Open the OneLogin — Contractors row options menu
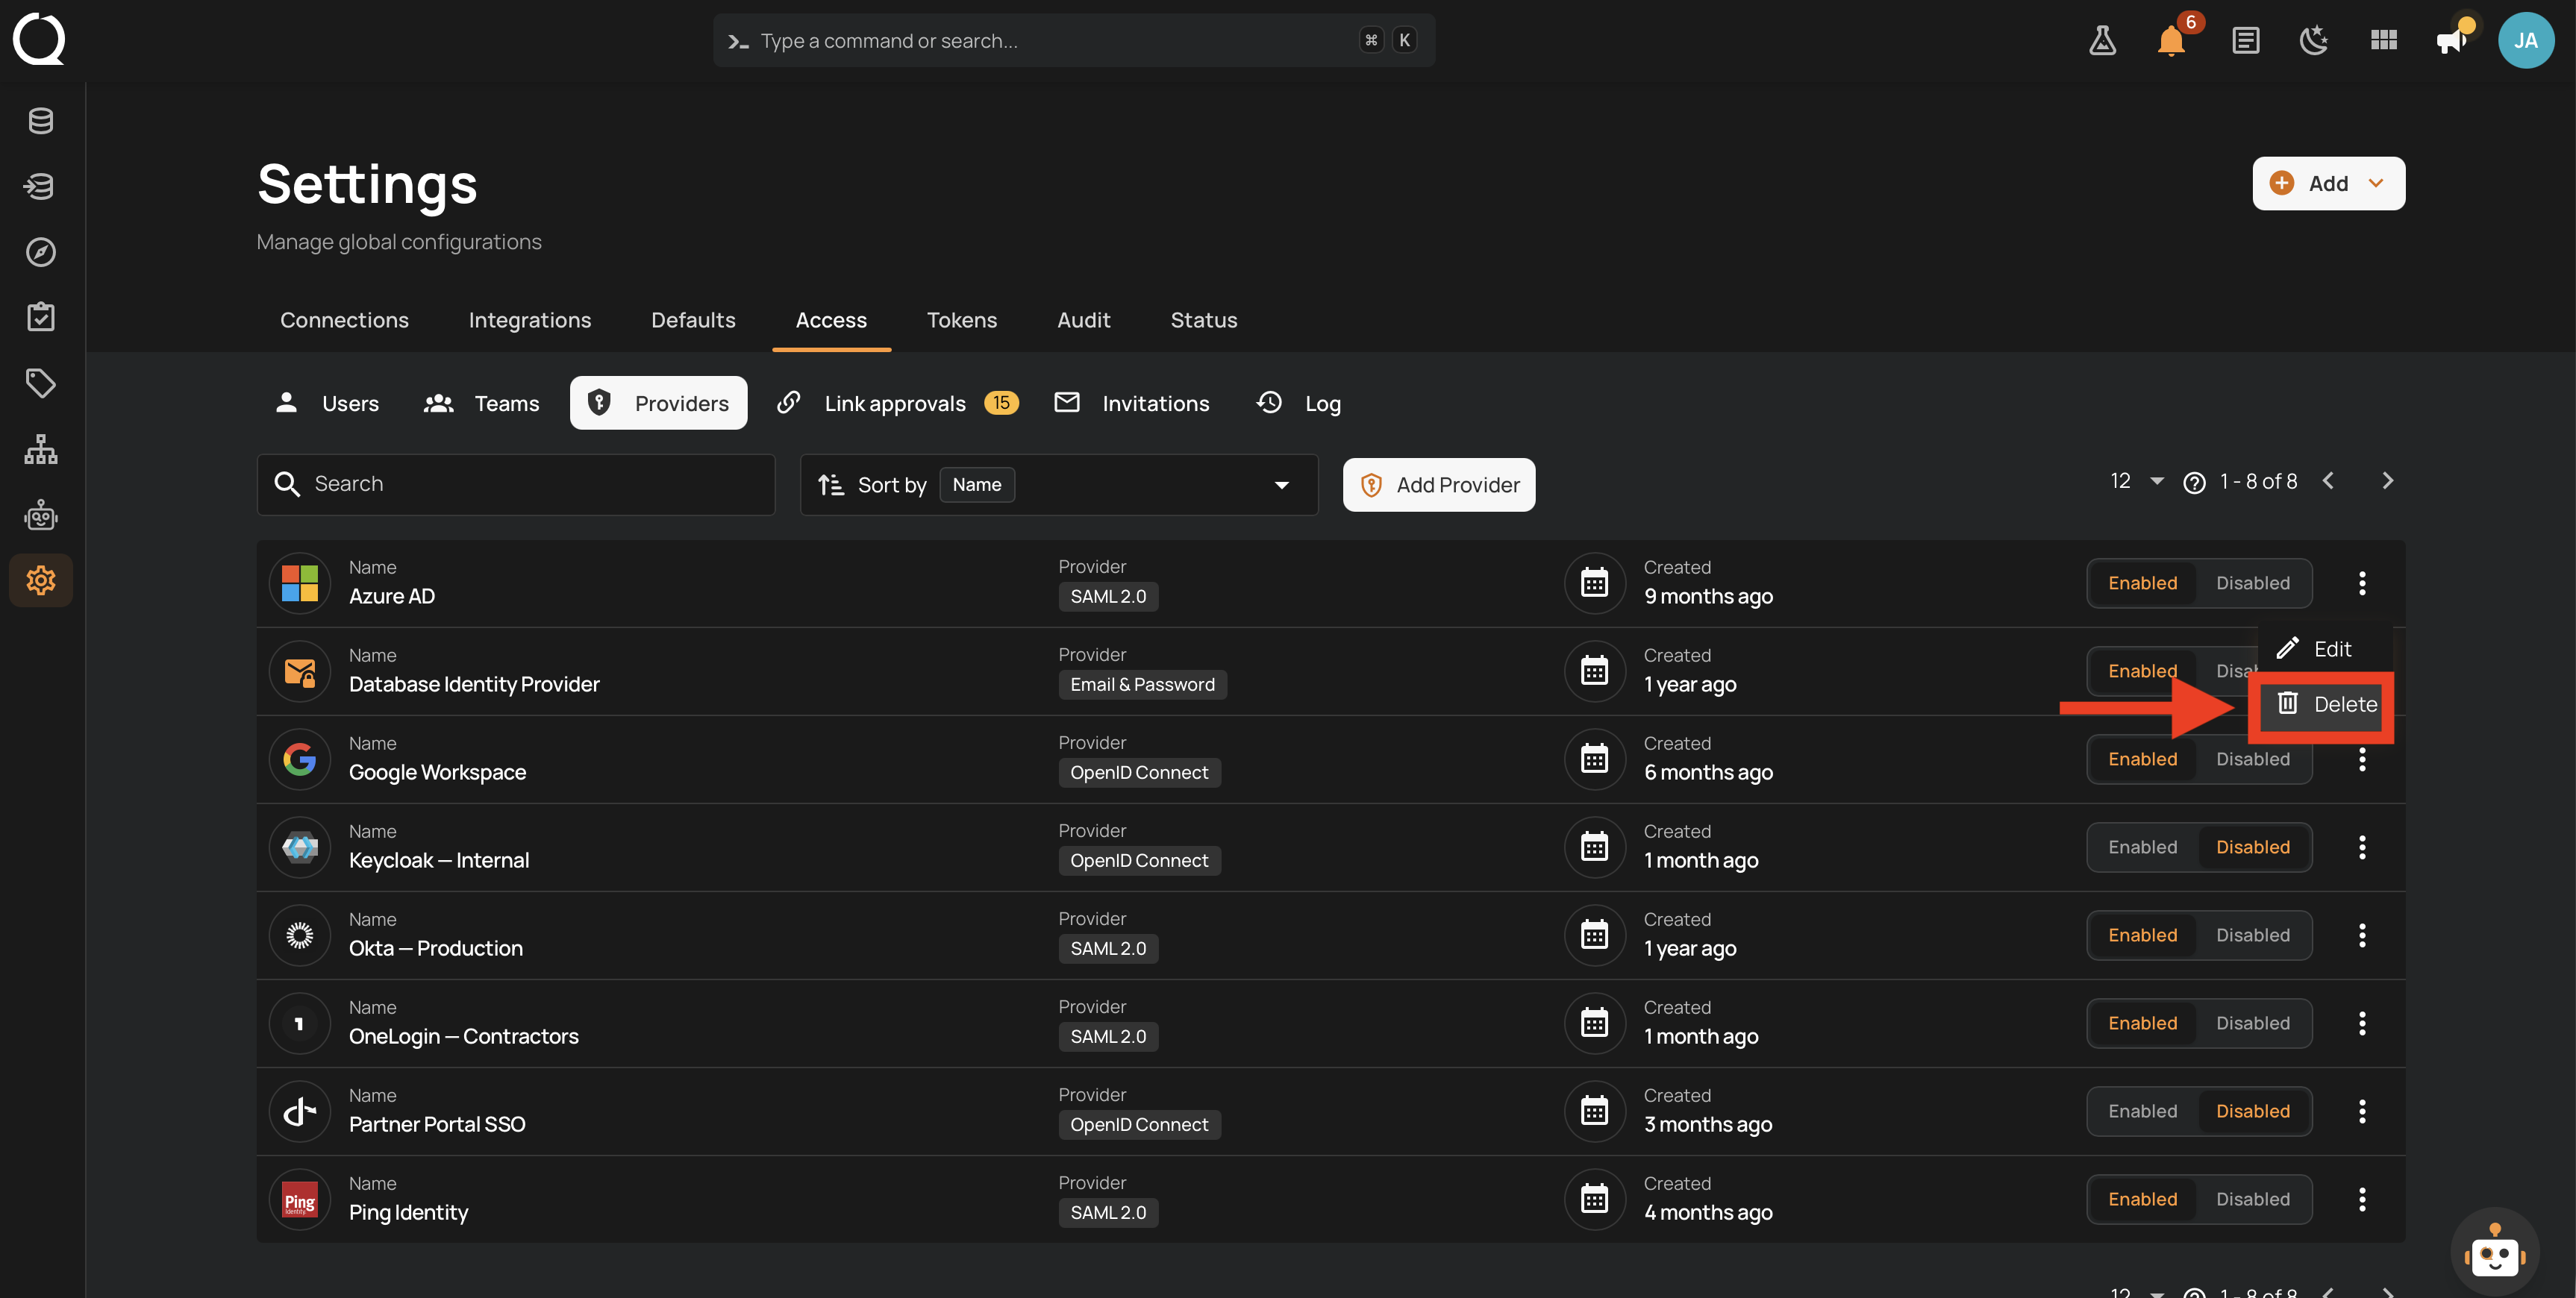Viewport: 2576px width, 1298px height. click(x=2362, y=1023)
